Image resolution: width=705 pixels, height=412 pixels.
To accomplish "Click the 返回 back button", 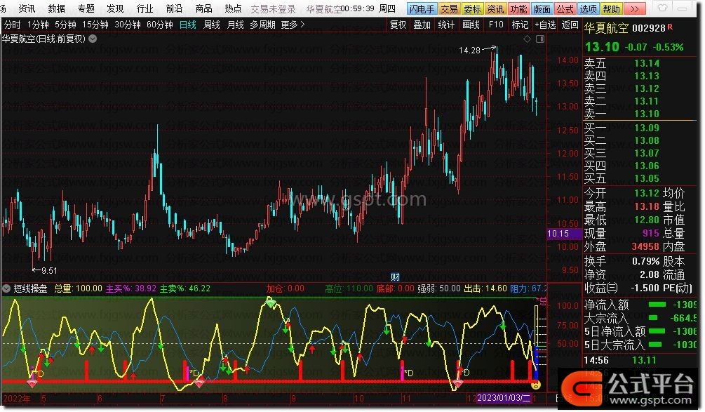I will click(x=570, y=25).
